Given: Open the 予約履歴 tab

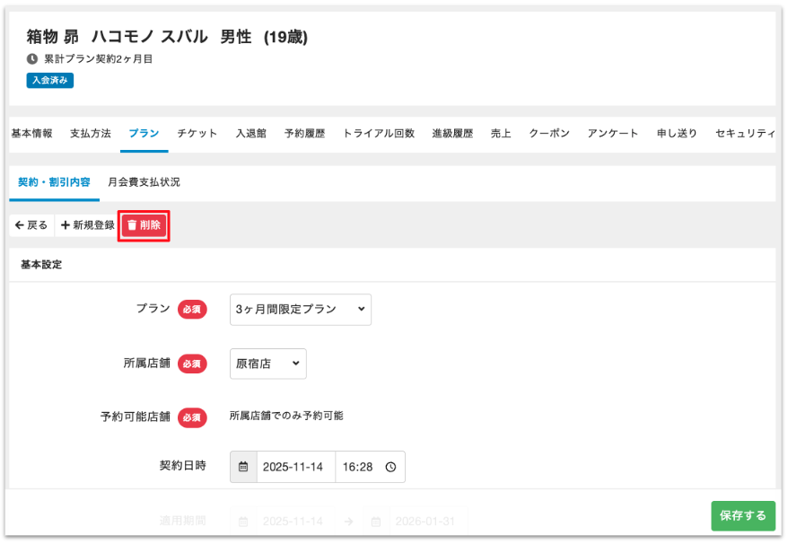Looking at the screenshot, I should 305,133.
